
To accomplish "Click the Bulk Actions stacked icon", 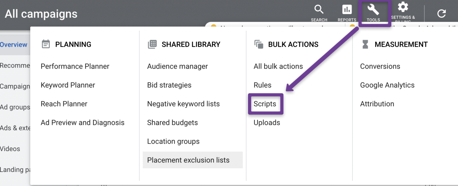I will pyautogui.click(x=259, y=44).
